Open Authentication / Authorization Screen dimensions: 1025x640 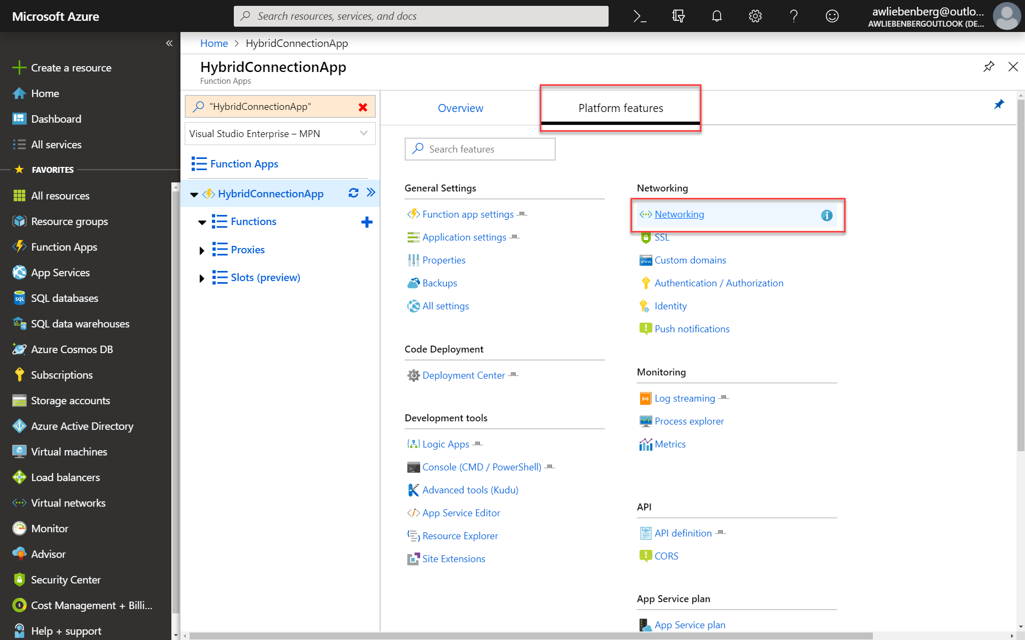719,283
